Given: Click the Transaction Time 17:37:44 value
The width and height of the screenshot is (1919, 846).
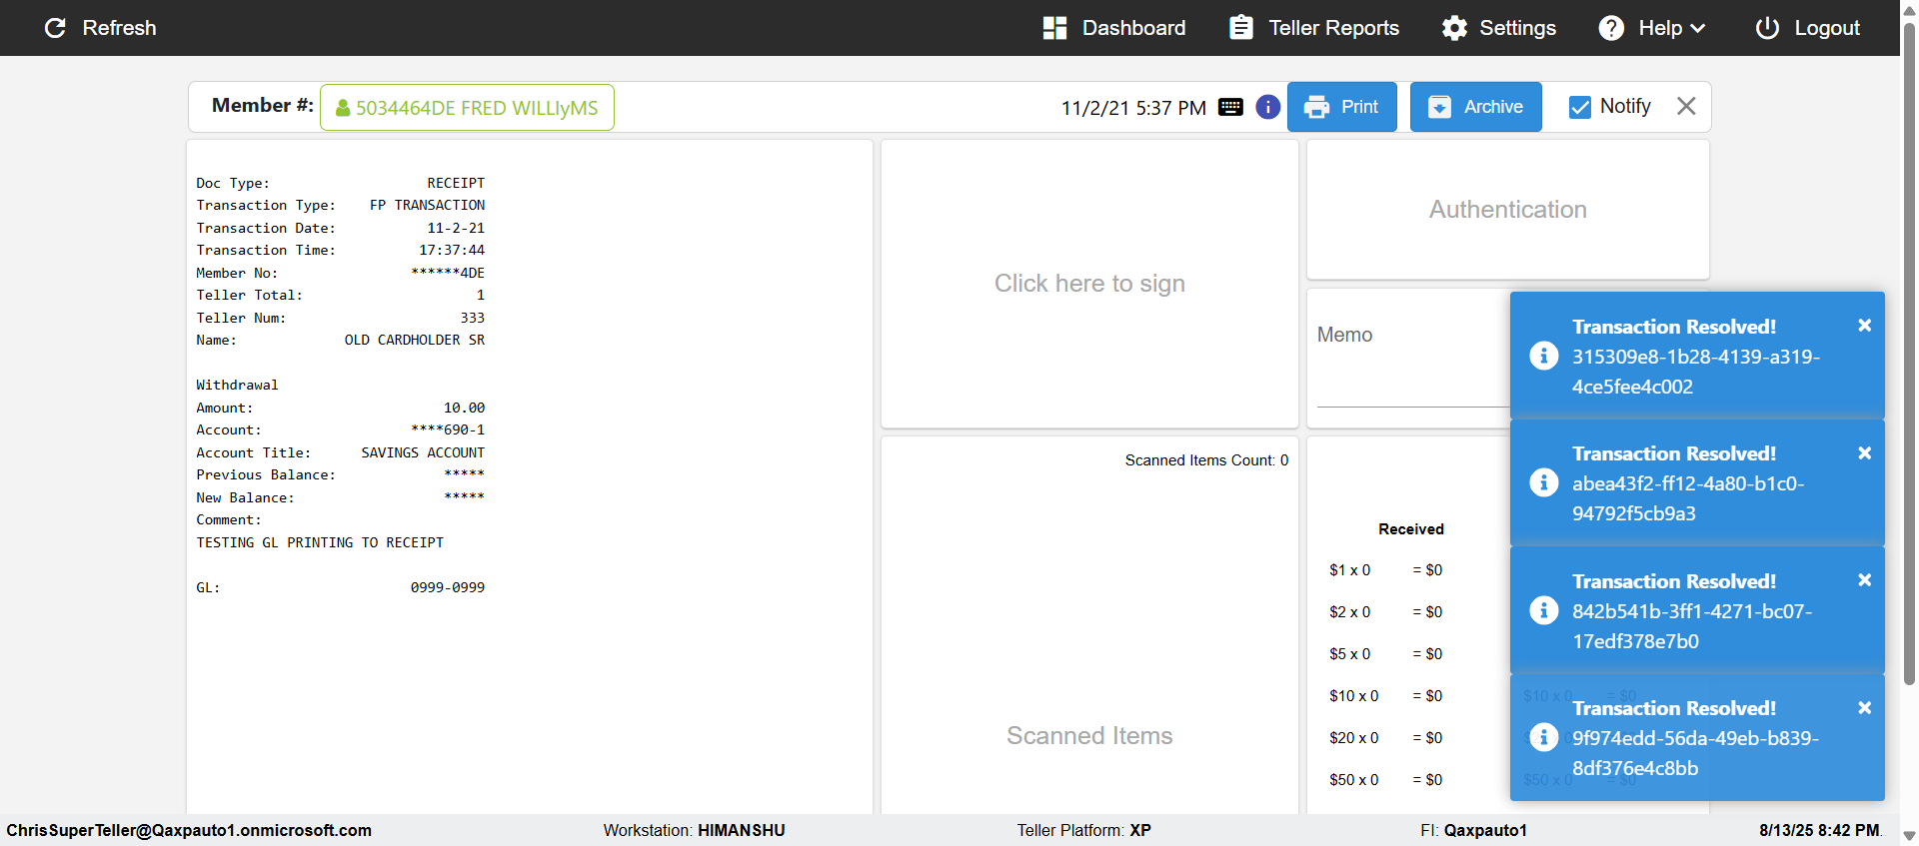Looking at the screenshot, I should [452, 250].
